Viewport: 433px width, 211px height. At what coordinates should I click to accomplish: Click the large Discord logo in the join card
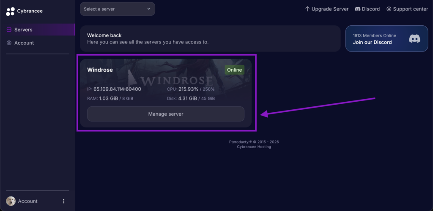pos(414,39)
